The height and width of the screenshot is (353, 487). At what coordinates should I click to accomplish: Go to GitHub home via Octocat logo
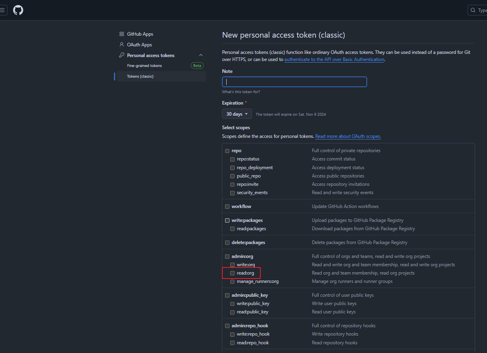point(18,10)
